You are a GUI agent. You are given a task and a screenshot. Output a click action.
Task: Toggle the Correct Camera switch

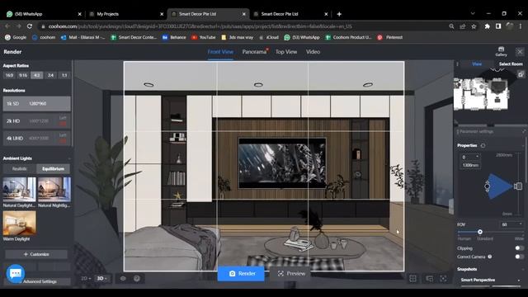(519, 257)
